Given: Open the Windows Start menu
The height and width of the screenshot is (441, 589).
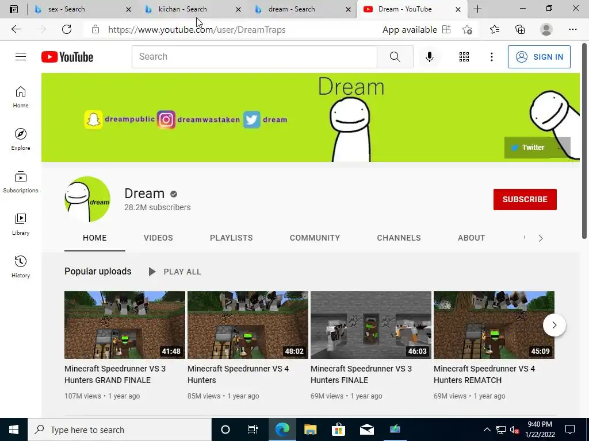Looking at the screenshot, I should click(14, 430).
